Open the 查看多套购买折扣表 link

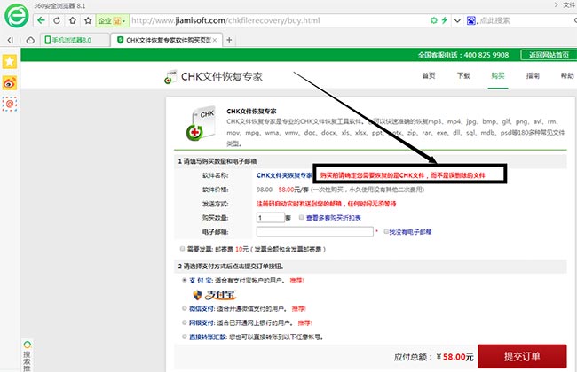(x=334, y=218)
